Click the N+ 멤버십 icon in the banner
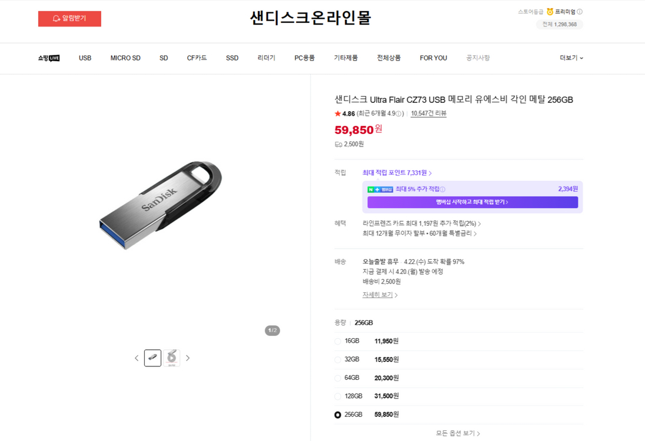645x441 pixels. [x=381, y=190]
